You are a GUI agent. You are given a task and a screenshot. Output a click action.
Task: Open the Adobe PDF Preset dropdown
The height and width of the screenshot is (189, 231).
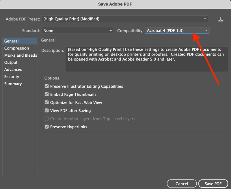(125, 19)
